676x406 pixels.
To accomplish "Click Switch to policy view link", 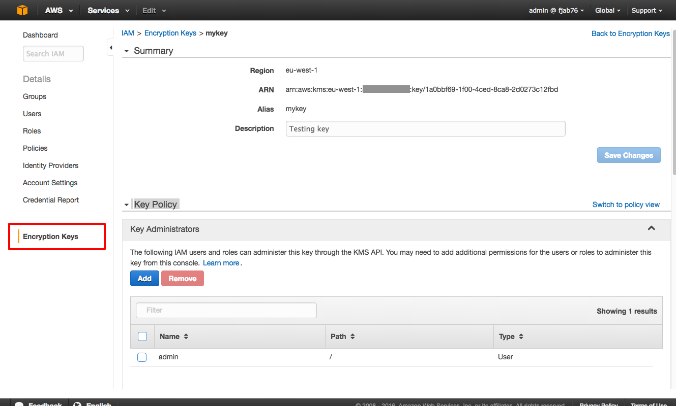I will click(x=626, y=205).
